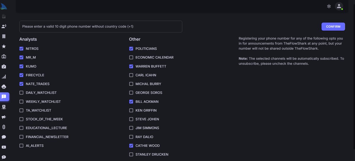Image resolution: width=355 pixels, height=161 pixels.
Task: Check the GEORGE SOROS checkbox
Action: tap(131, 93)
